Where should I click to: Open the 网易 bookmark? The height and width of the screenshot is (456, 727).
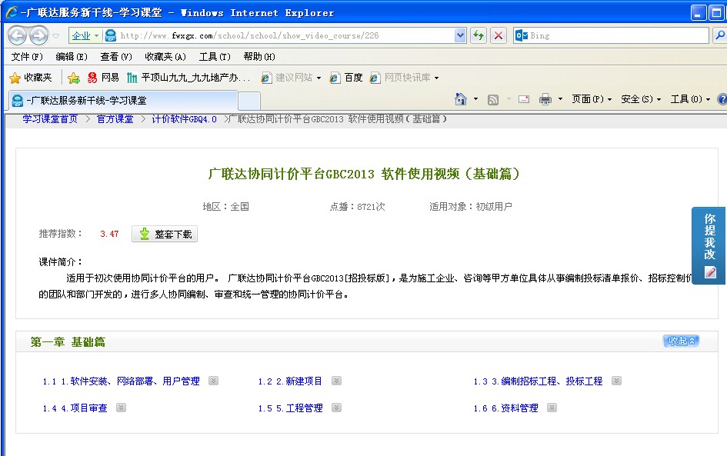pos(103,78)
